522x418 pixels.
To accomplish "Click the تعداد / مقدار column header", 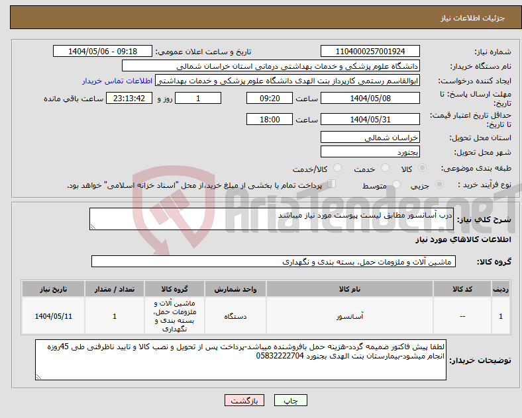I will (115, 289).
